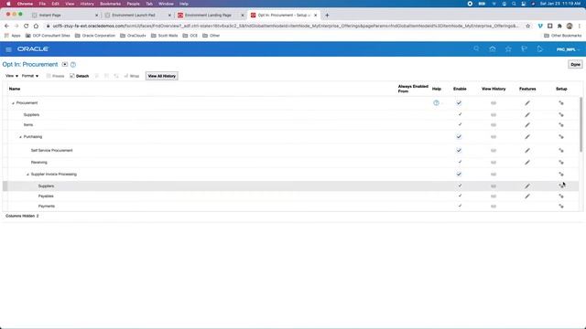Bookmark this page with the star icon
586x329 pixels.
pos(528,26)
